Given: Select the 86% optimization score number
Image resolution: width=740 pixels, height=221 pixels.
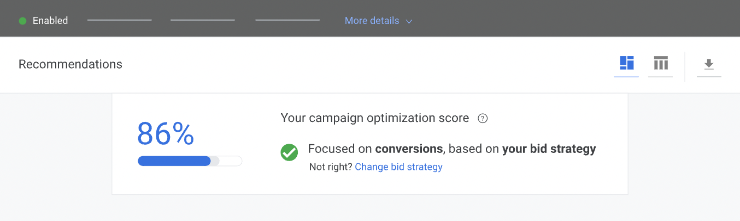Looking at the screenshot, I should point(166,134).
